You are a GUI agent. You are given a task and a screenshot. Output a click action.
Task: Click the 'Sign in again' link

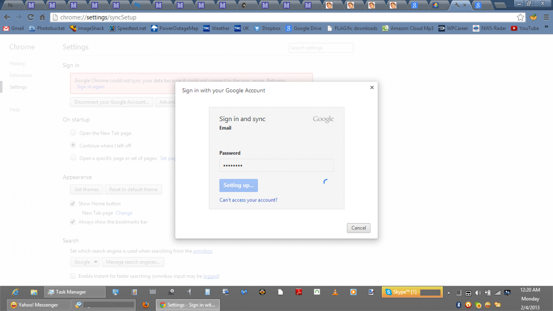pyautogui.click(x=90, y=87)
